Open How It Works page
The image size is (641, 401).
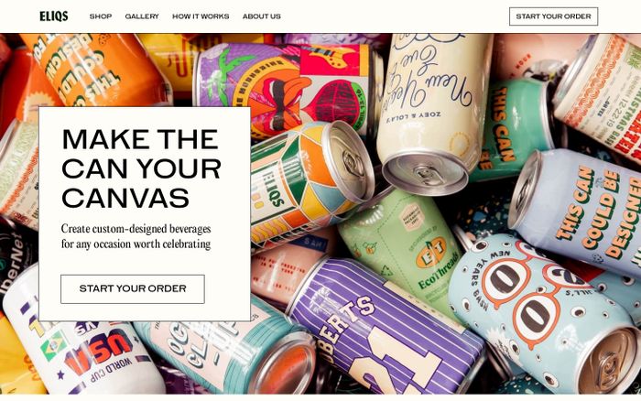tap(201, 16)
